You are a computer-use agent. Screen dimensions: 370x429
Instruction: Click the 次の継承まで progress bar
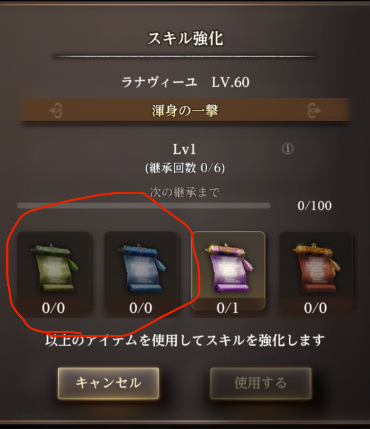pyautogui.click(x=144, y=206)
